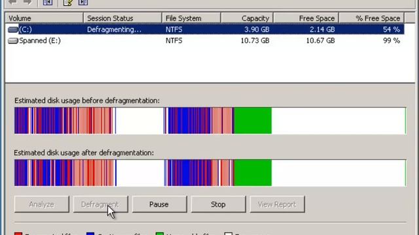Open the properties sheet toolbar icon
This screenshot has height=235, width=419.
(x=68, y=3)
